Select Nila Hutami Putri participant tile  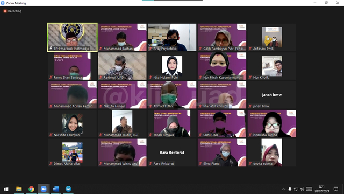click(x=172, y=66)
